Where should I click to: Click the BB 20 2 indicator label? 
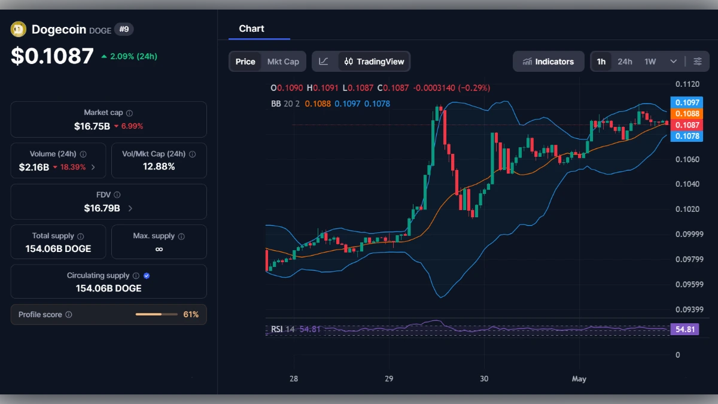[x=285, y=104]
